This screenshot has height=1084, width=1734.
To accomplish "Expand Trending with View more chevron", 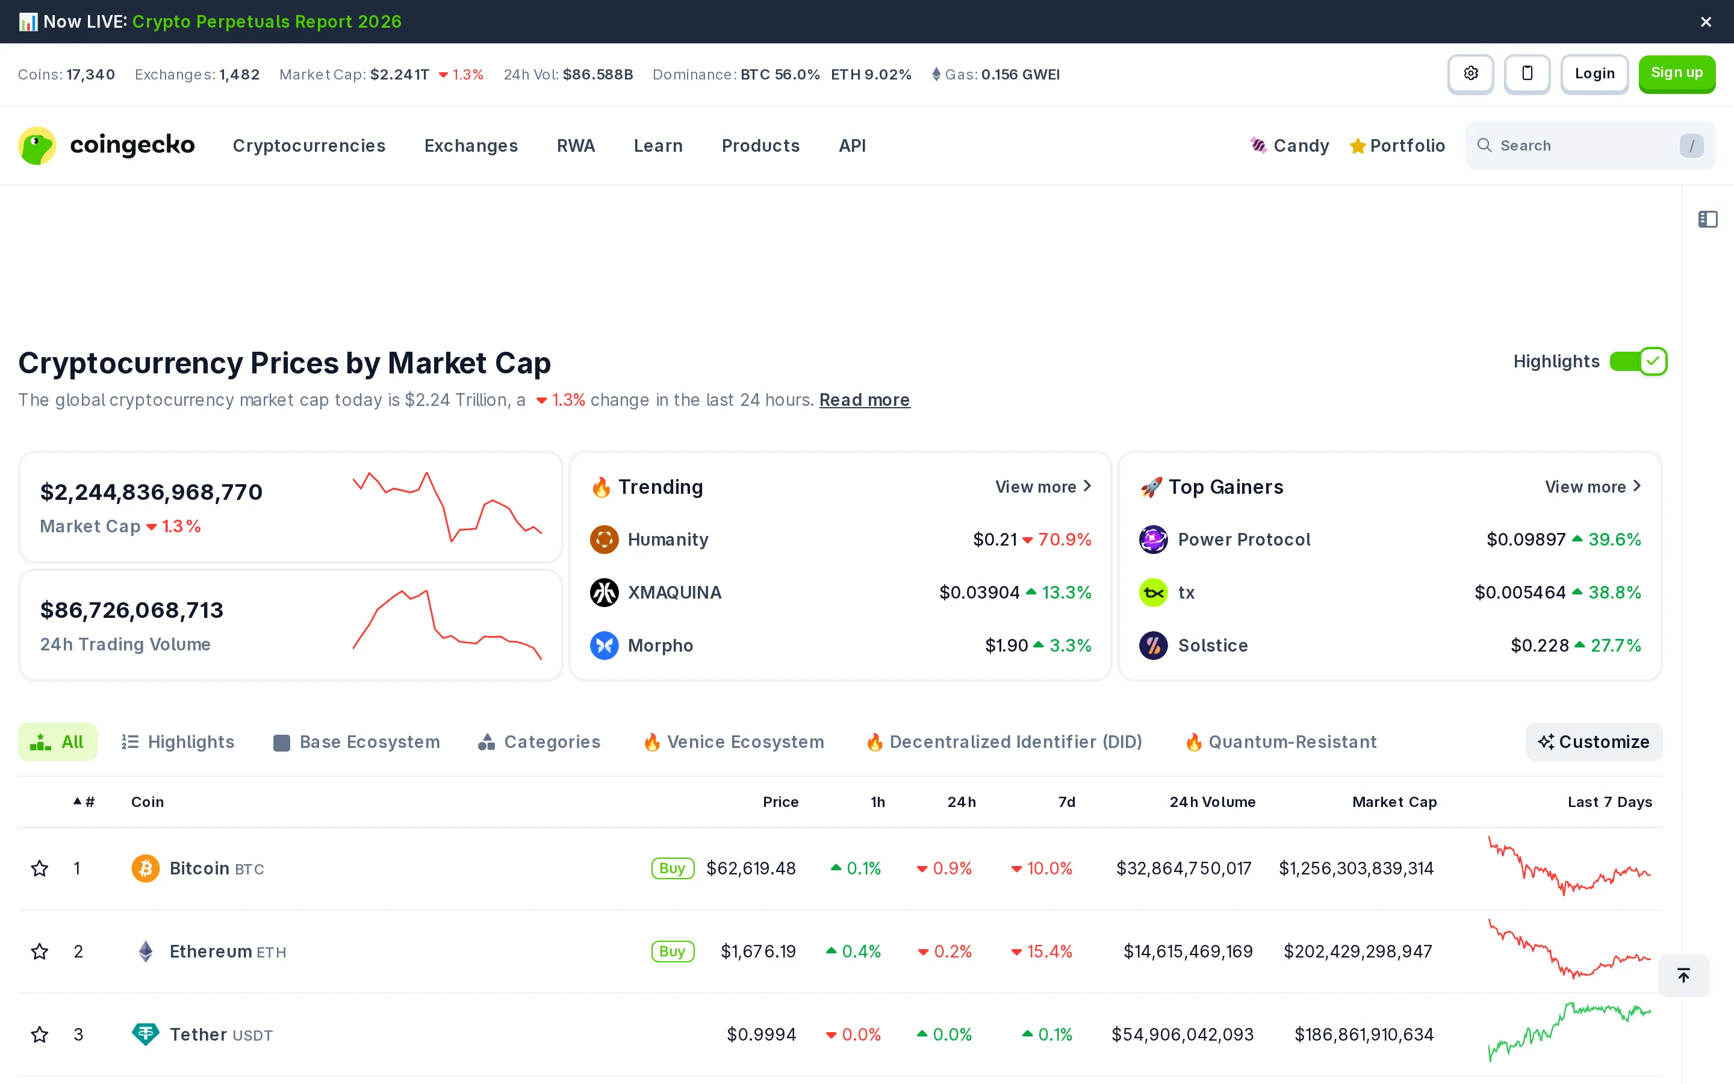I will point(1043,487).
